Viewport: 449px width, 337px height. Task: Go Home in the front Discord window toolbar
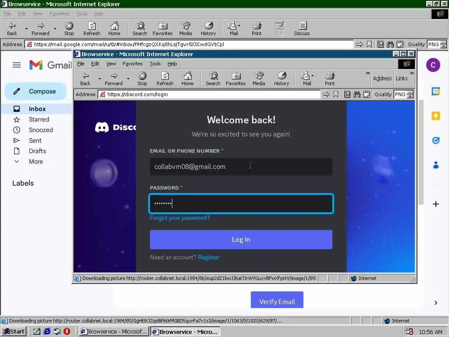(x=188, y=79)
